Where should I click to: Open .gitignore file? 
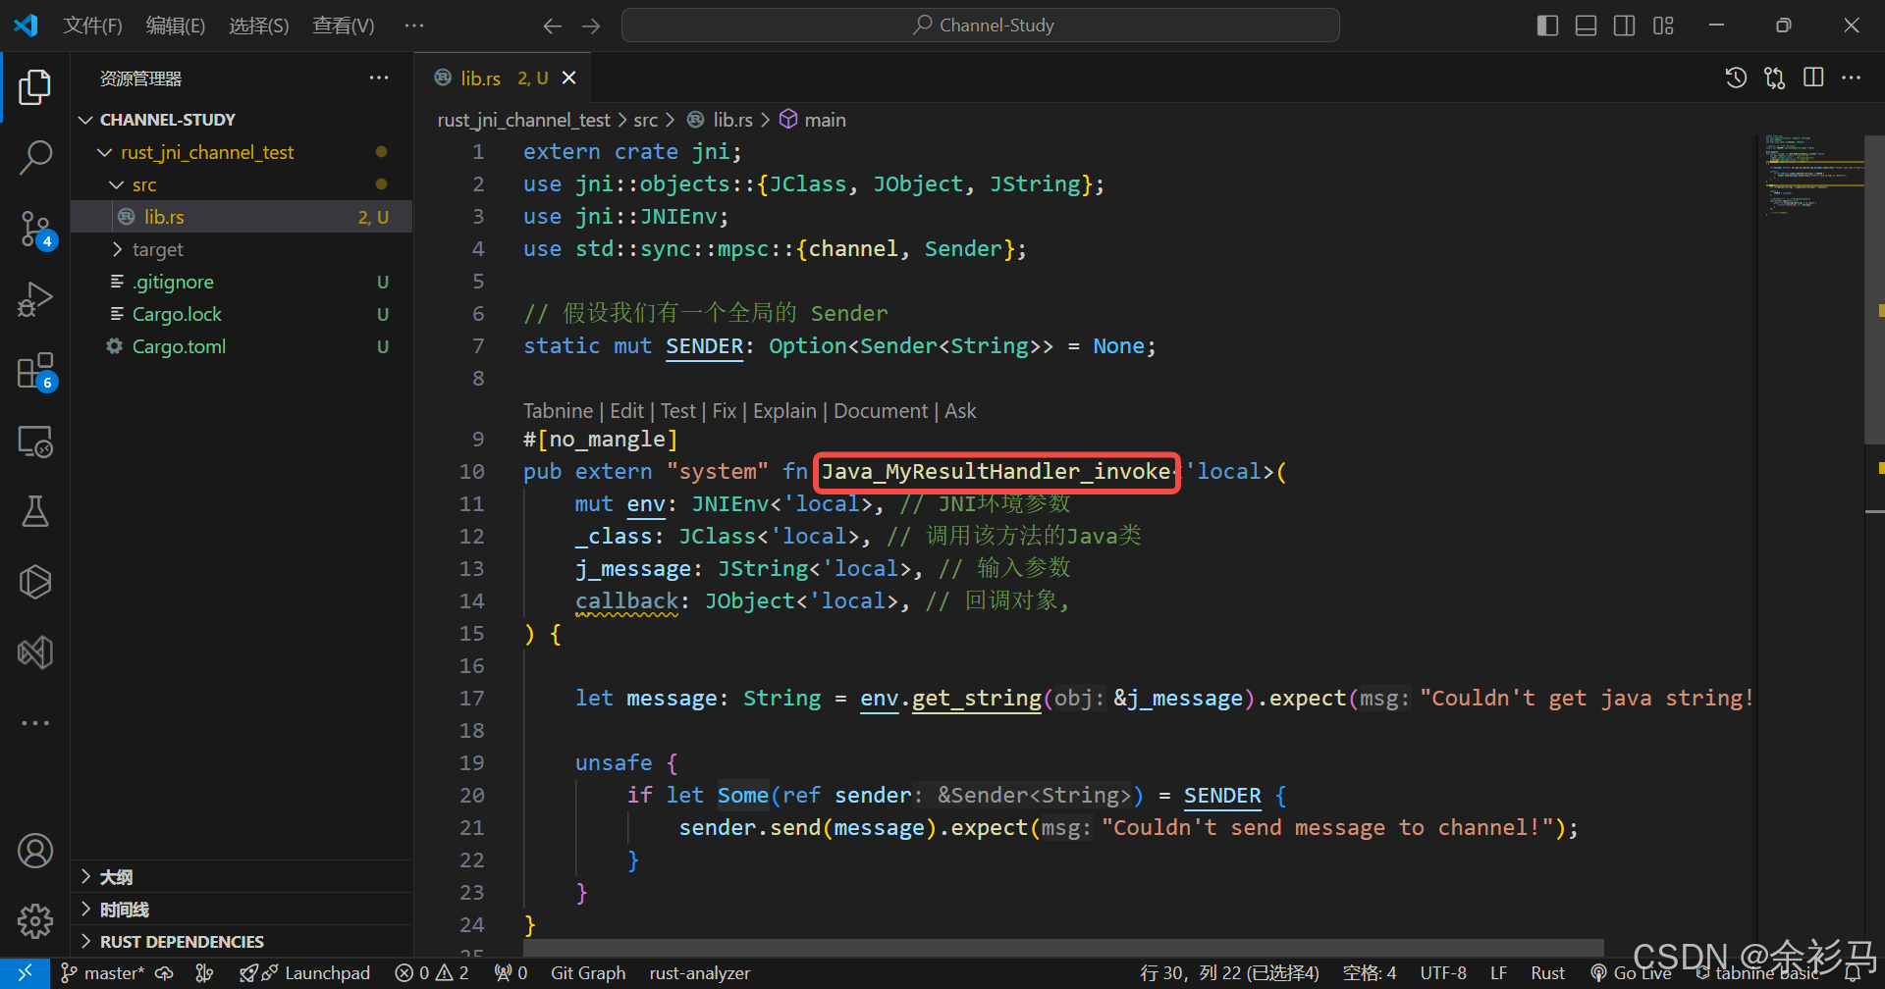[x=242, y=282]
